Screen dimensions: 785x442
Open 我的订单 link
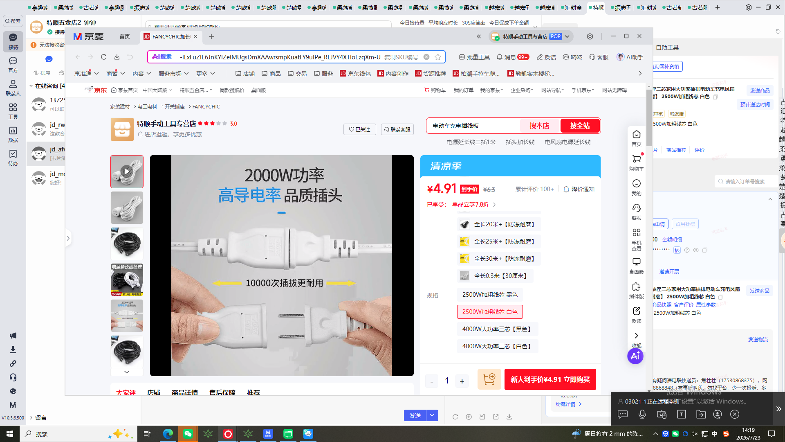click(x=464, y=90)
